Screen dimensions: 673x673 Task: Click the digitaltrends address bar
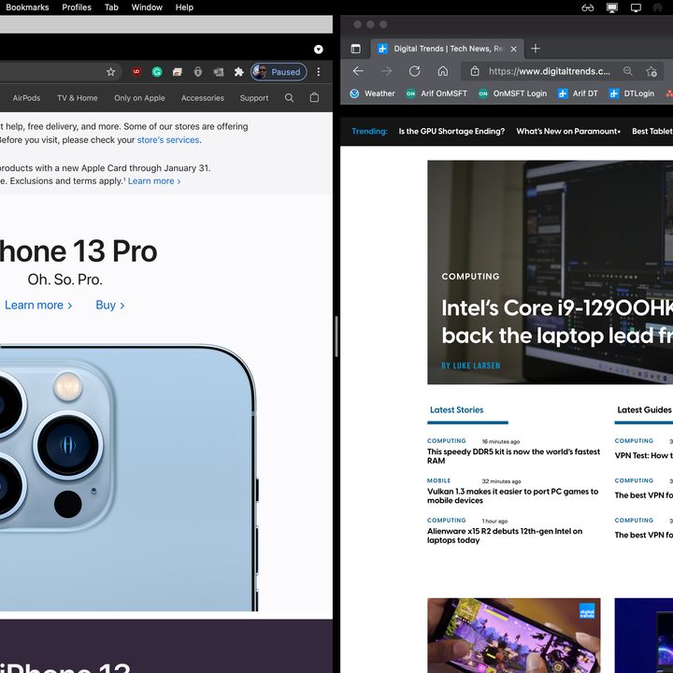pyautogui.click(x=550, y=71)
